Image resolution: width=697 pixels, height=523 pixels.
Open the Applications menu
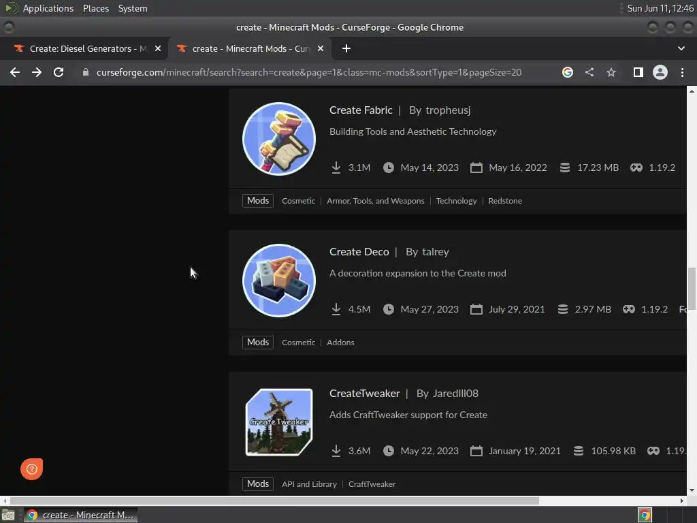(48, 8)
